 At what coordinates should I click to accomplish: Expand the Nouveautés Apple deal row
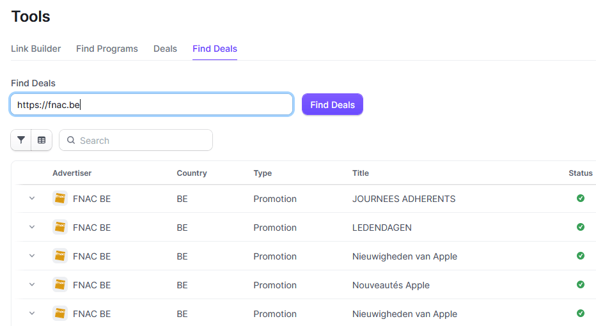[32, 285]
